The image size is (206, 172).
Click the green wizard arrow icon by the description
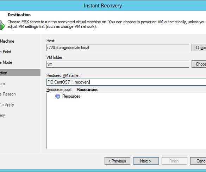pyautogui.click(x=2, y=25)
